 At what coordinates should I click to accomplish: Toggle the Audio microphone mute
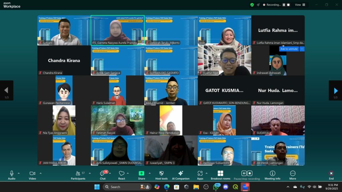click(12, 173)
